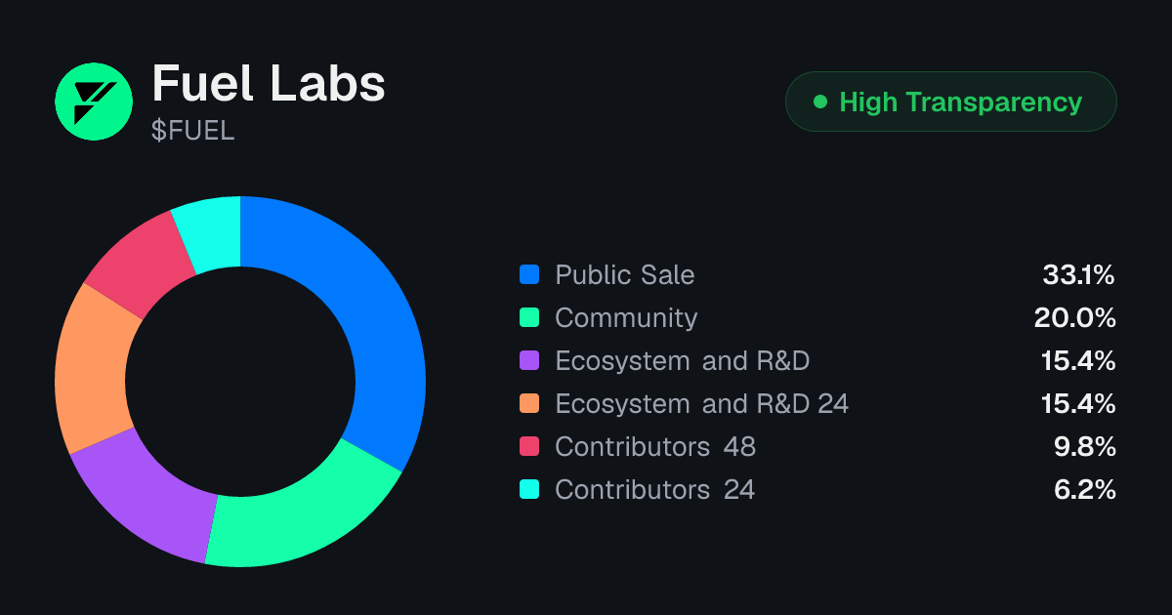
Task: Select the Ecosystem and R&D 24 label
Action: (701, 404)
